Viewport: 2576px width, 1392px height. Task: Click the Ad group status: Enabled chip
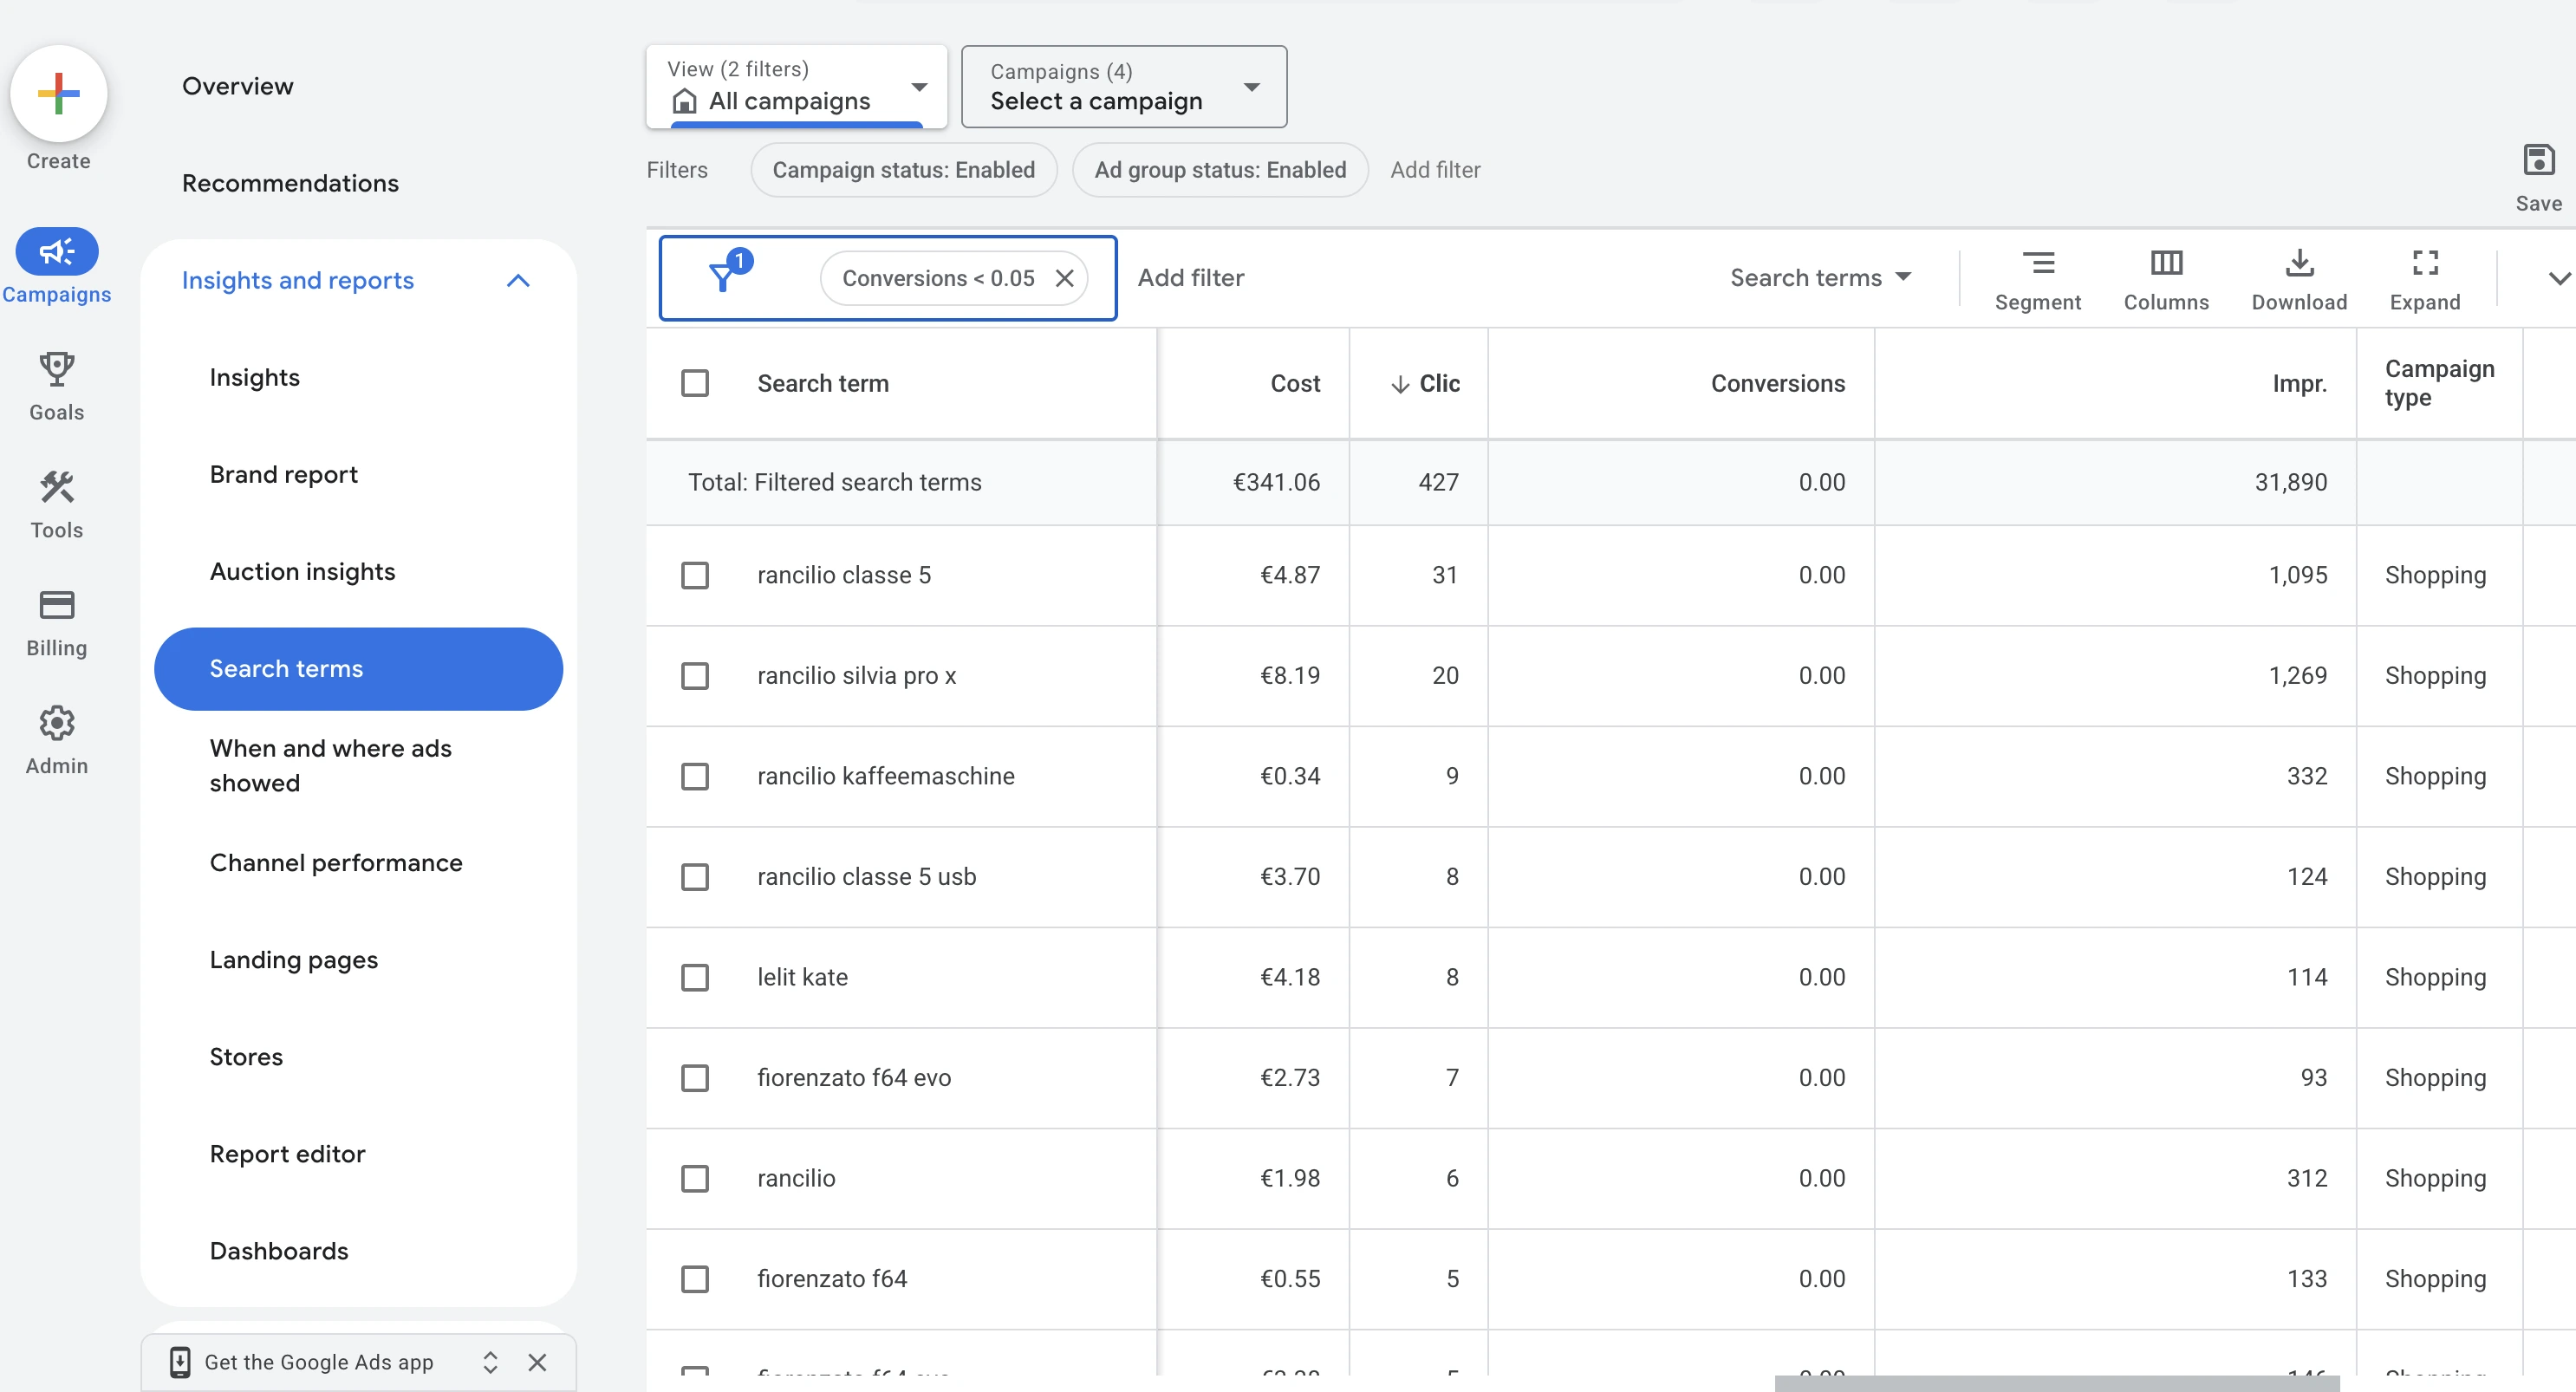[1220, 170]
